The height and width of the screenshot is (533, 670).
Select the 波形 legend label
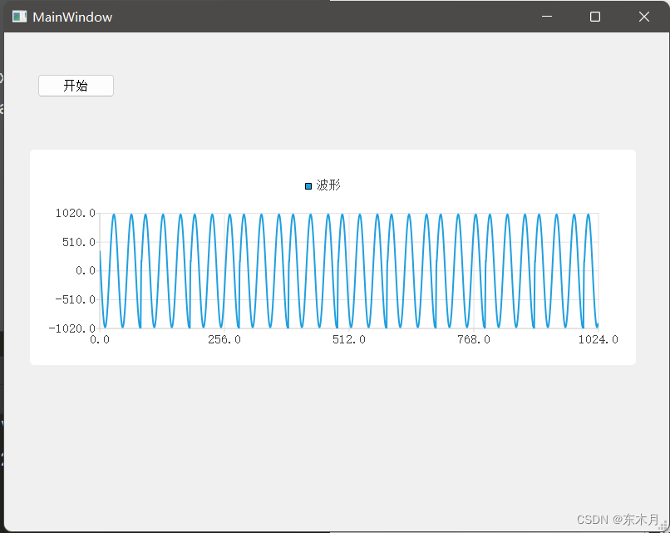[328, 185]
